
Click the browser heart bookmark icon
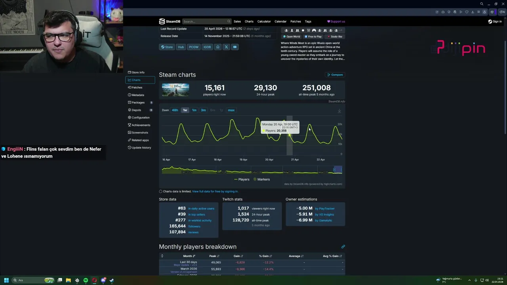(467, 12)
